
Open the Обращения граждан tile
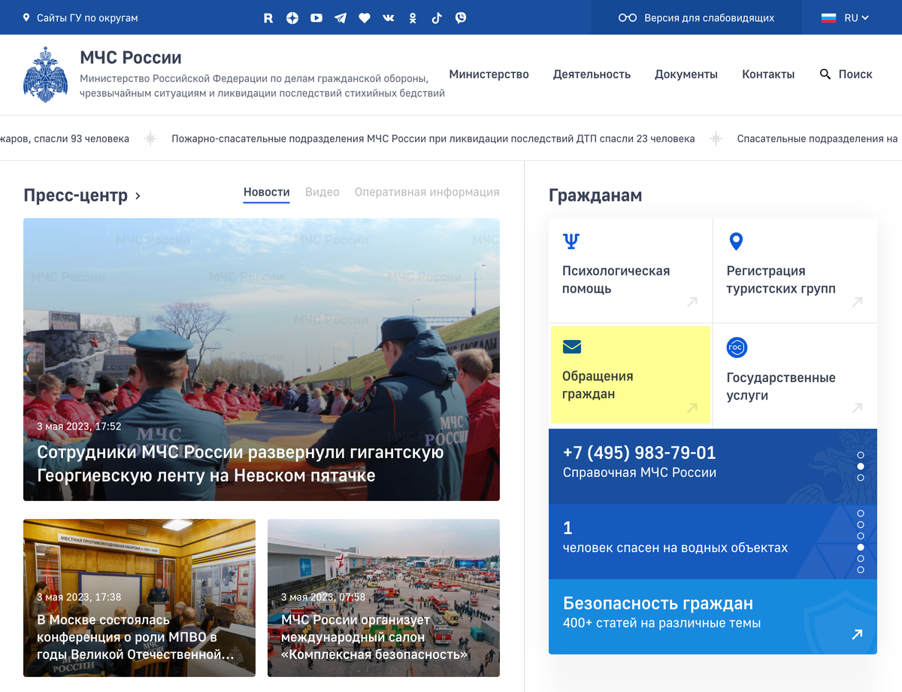(631, 375)
